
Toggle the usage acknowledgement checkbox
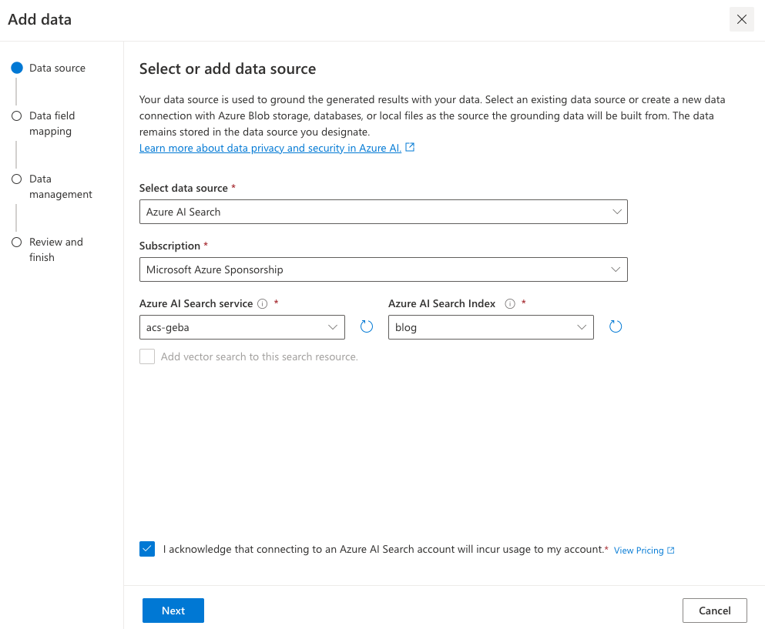[x=147, y=549]
